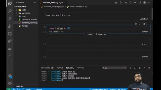The height and width of the screenshot is (90, 161).
Task: Show more panel tabs ellipsis
Action: (x=88, y=68)
